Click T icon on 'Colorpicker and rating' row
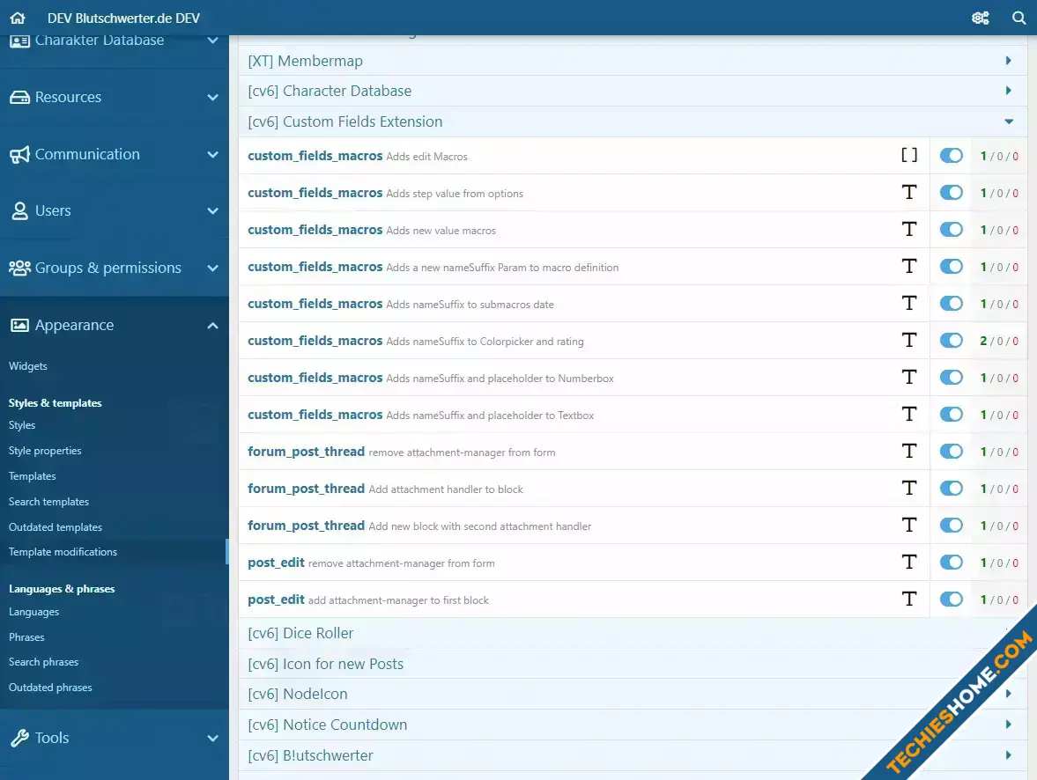 click(909, 341)
